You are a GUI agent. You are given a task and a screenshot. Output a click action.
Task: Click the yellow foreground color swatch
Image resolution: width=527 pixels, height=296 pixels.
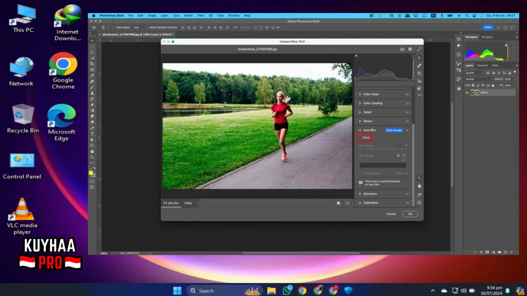click(91, 173)
